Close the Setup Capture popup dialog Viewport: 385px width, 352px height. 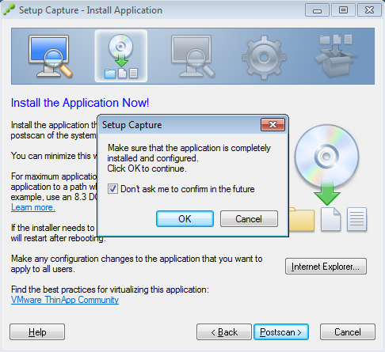click(273, 125)
